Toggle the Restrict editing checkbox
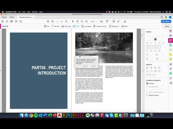Image resolution: width=173 pixels, height=129 pixels. (147, 95)
